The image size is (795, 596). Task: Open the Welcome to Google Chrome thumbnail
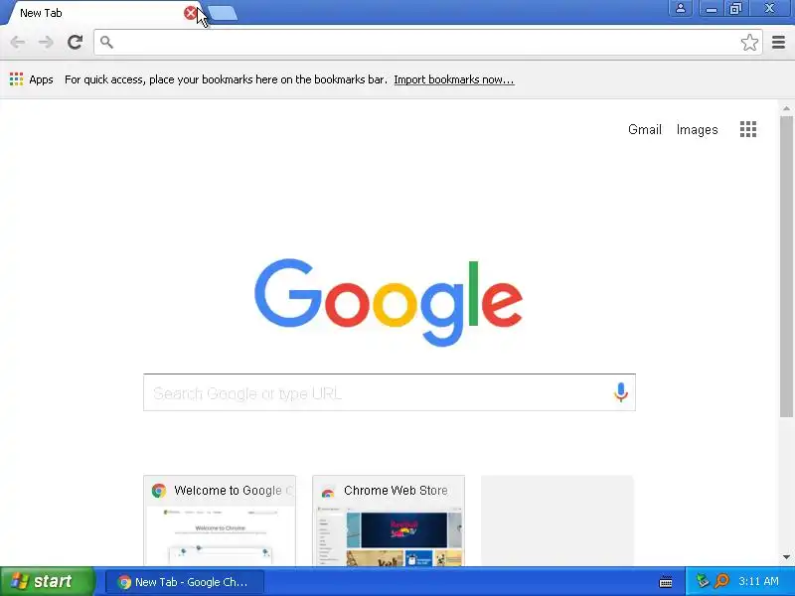(220, 520)
